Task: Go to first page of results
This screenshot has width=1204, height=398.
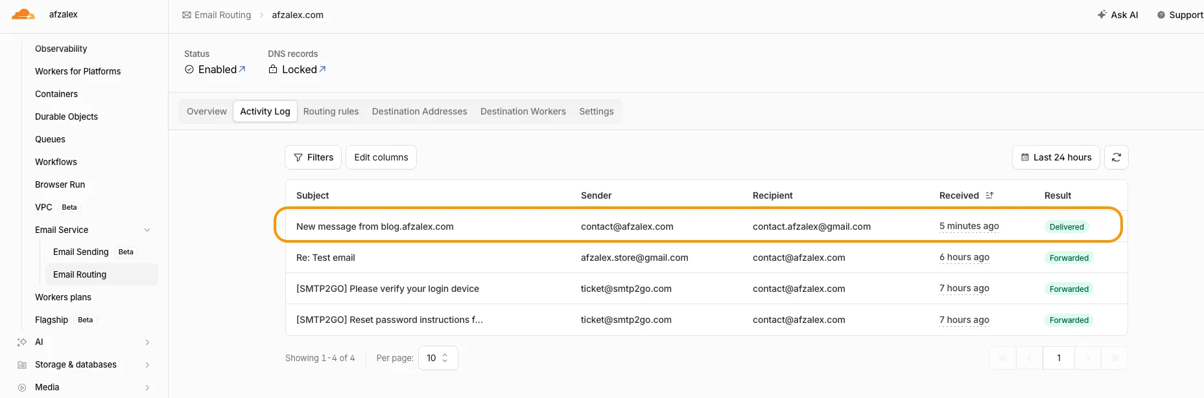Action: pos(1003,358)
